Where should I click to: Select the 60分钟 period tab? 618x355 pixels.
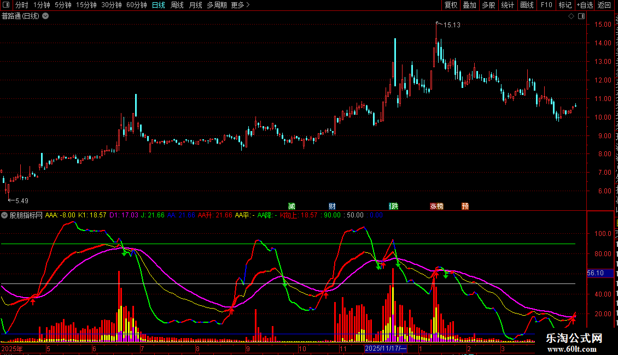[x=137, y=5]
